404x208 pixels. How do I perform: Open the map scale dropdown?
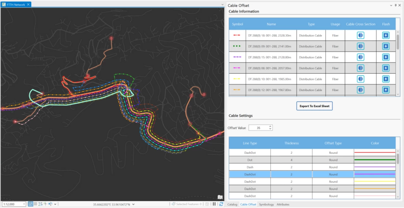[24, 204]
